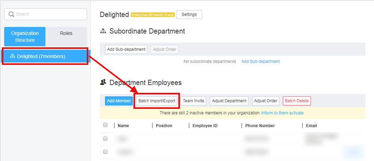Image resolution: width=374 pixels, height=161 pixels.
Task: Click the search magnifier icon
Action: point(11,14)
